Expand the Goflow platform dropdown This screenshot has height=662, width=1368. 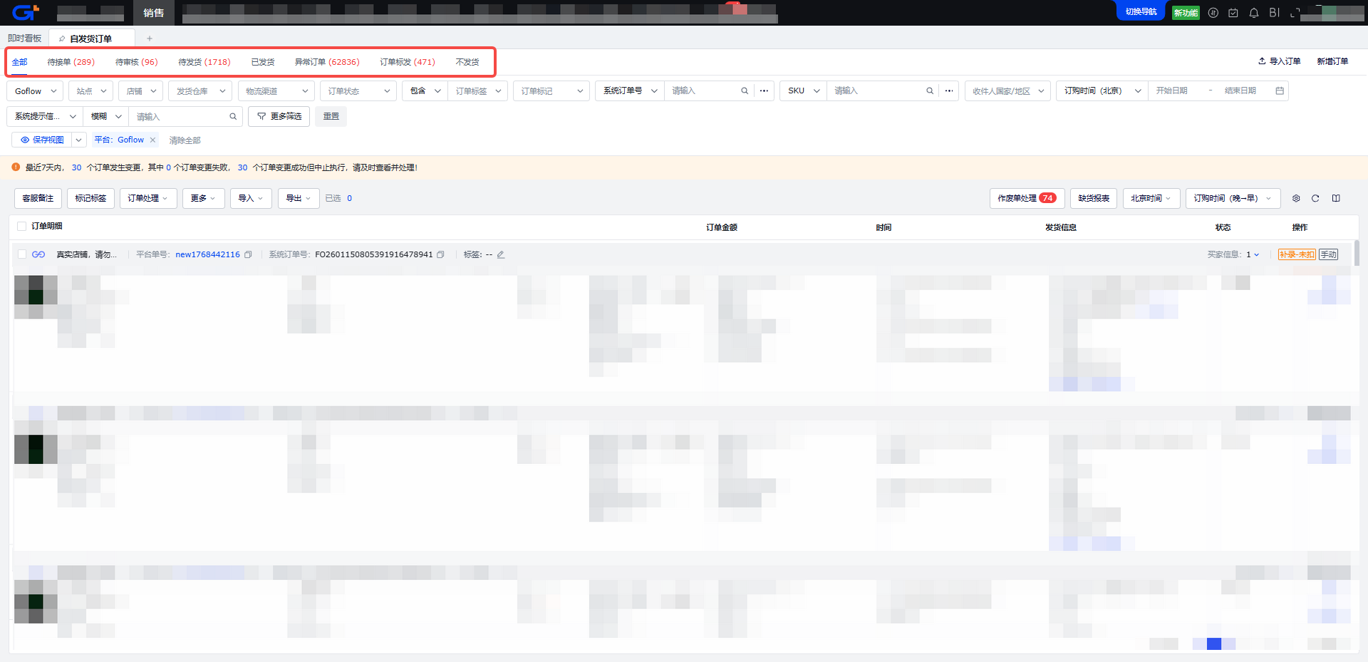click(35, 91)
